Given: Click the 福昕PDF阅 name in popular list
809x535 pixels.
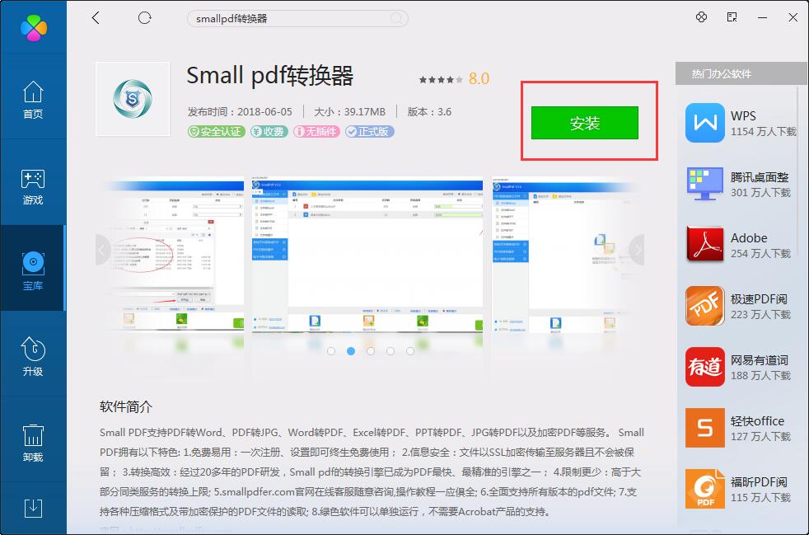Looking at the screenshot, I should pos(759,481).
